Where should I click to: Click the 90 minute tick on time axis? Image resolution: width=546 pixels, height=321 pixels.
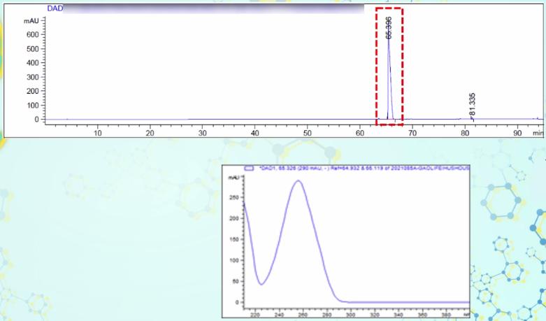(517, 132)
